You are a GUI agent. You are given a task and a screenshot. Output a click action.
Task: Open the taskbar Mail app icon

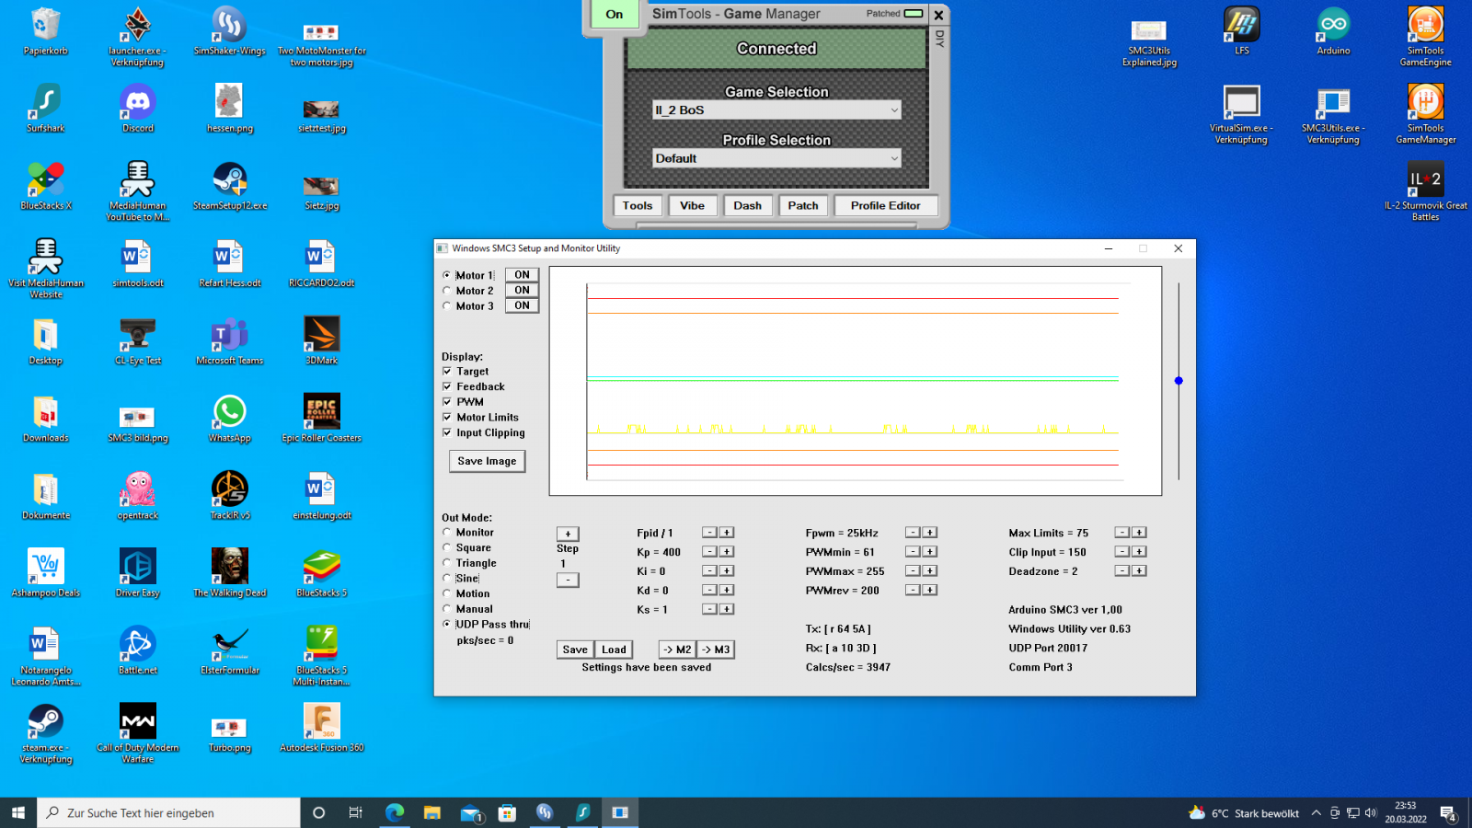click(x=470, y=812)
